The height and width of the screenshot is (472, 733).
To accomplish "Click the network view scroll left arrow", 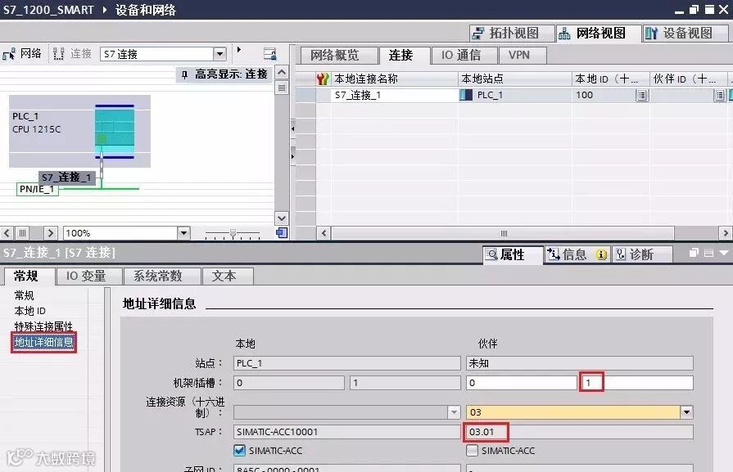I will (x=7, y=232).
